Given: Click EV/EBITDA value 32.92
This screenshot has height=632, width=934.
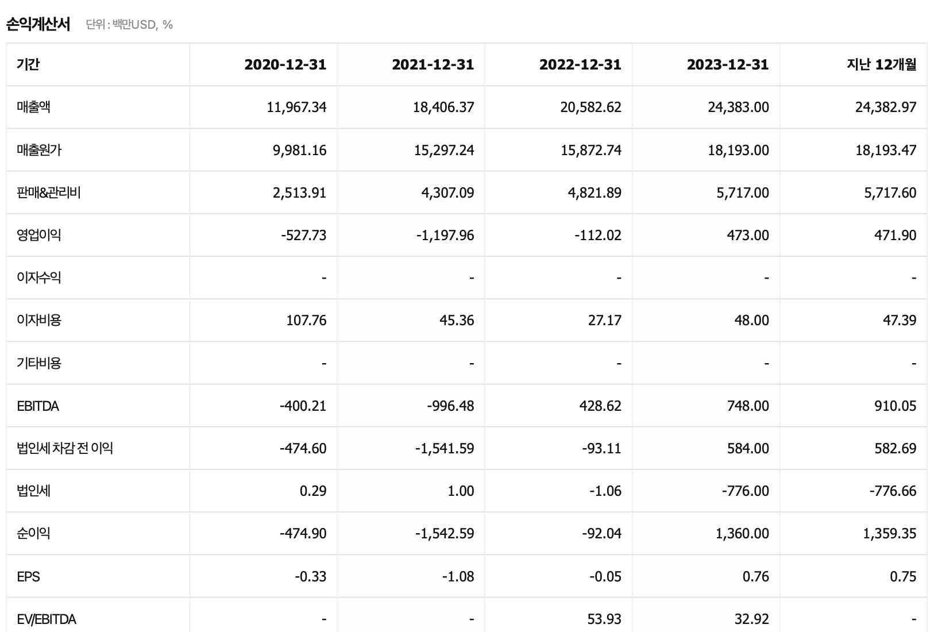Looking at the screenshot, I should tap(752, 619).
